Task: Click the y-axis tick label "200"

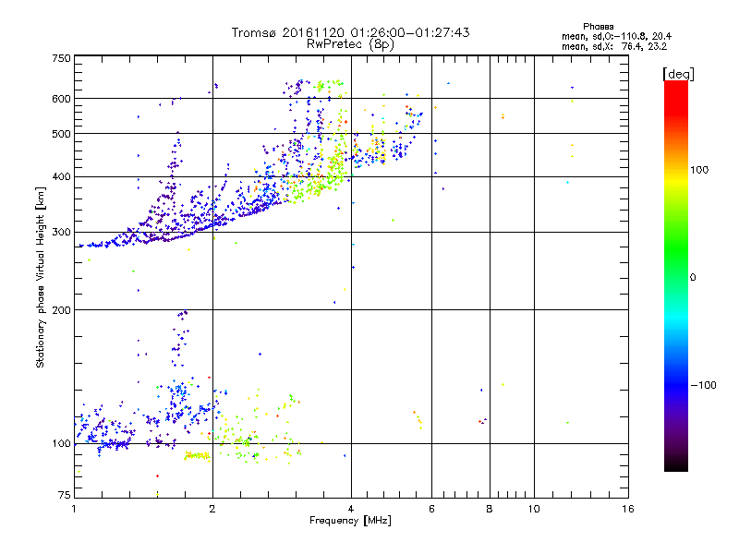Action: (x=62, y=310)
